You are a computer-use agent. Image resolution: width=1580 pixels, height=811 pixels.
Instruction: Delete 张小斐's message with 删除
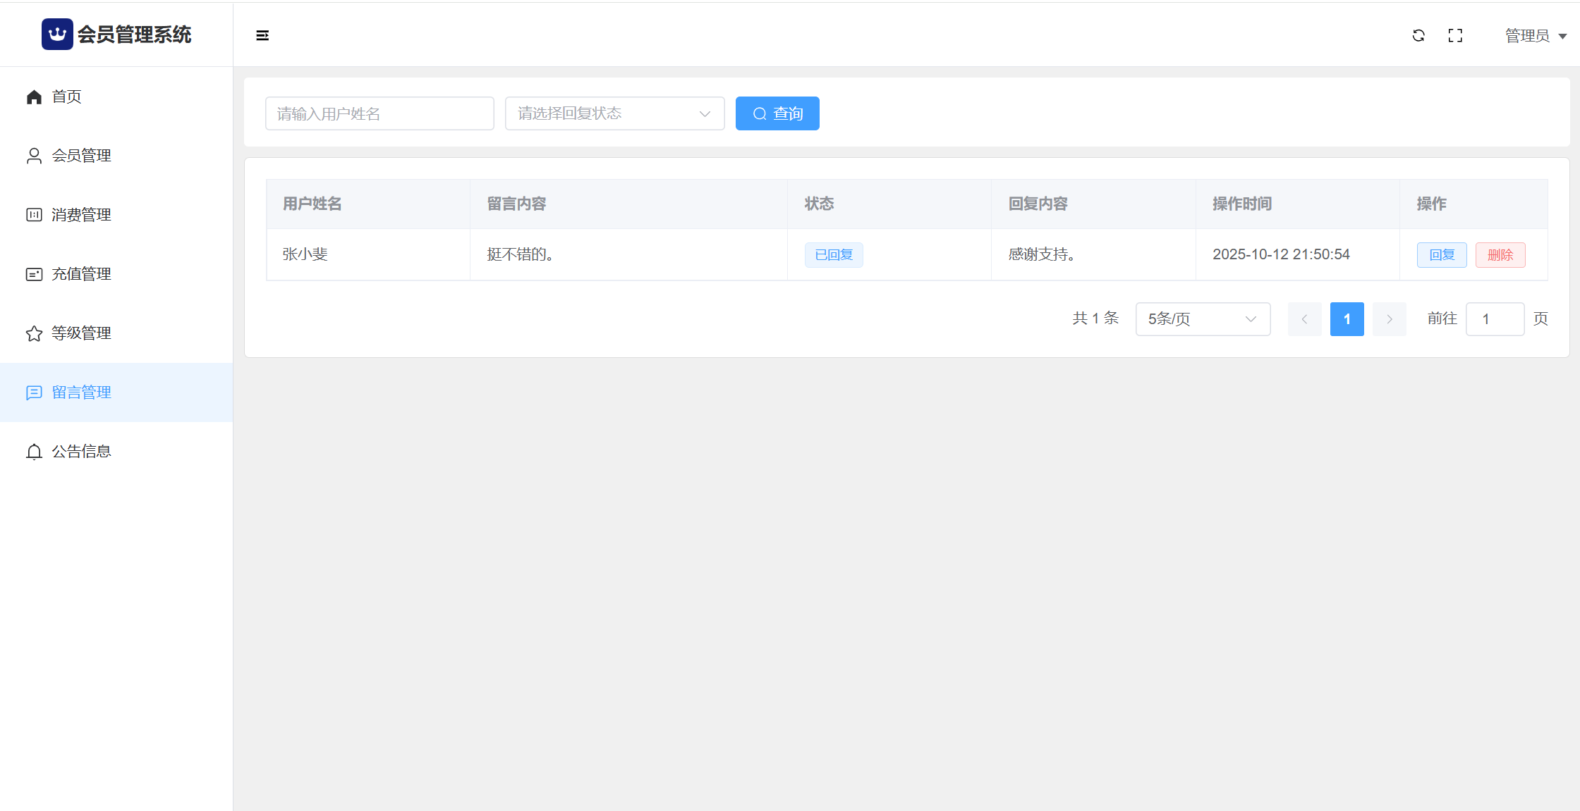(1500, 255)
